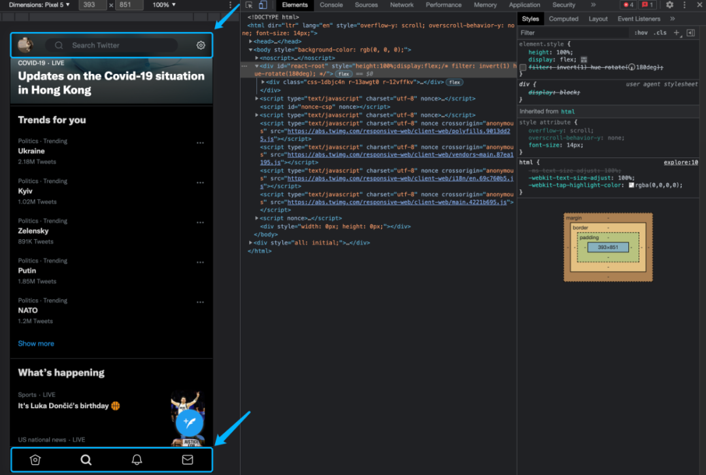Open flexbox editor icon next to display flex

[584, 59]
